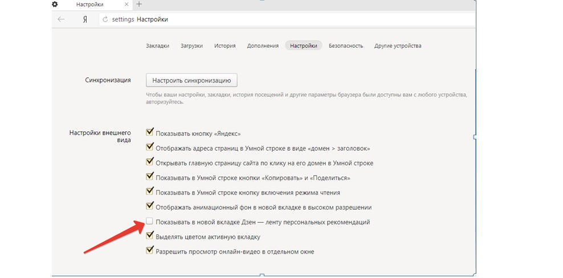Click Настроить синхронизацию button
The height and width of the screenshot is (278, 563).
click(x=191, y=80)
